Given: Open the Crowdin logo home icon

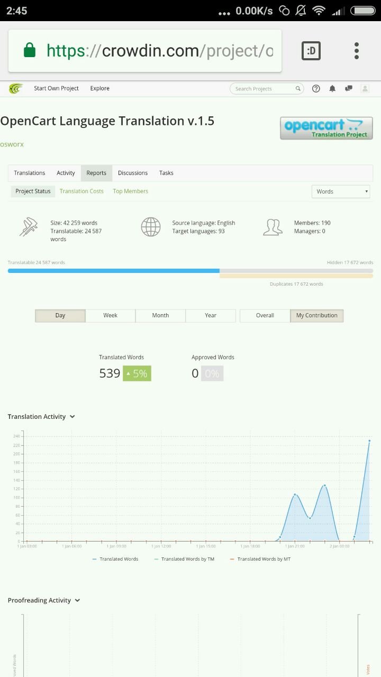Looking at the screenshot, I should point(16,88).
